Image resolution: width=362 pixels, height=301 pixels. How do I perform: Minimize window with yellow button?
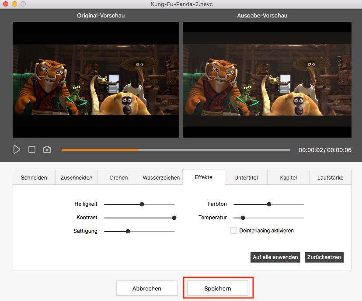pyautogui.click(x=14, y=4)
